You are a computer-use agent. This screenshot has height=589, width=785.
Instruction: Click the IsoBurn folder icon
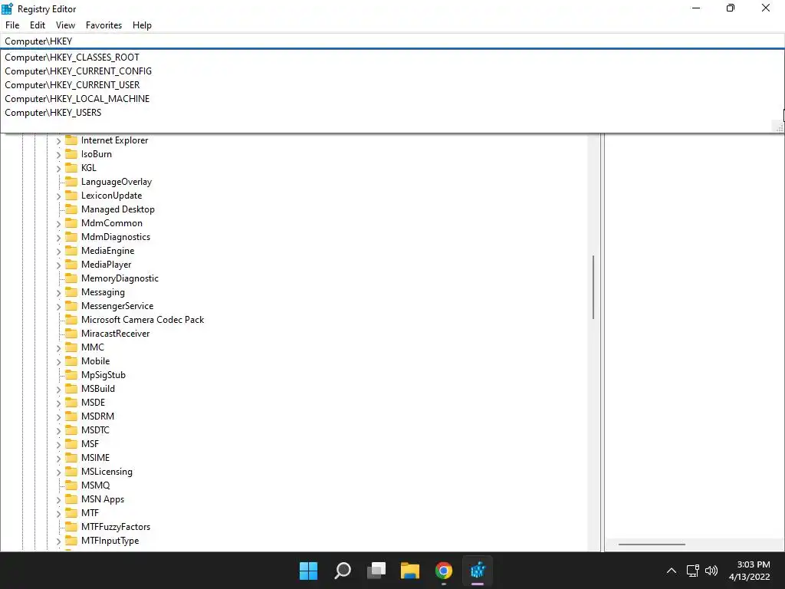coord(71,153)
